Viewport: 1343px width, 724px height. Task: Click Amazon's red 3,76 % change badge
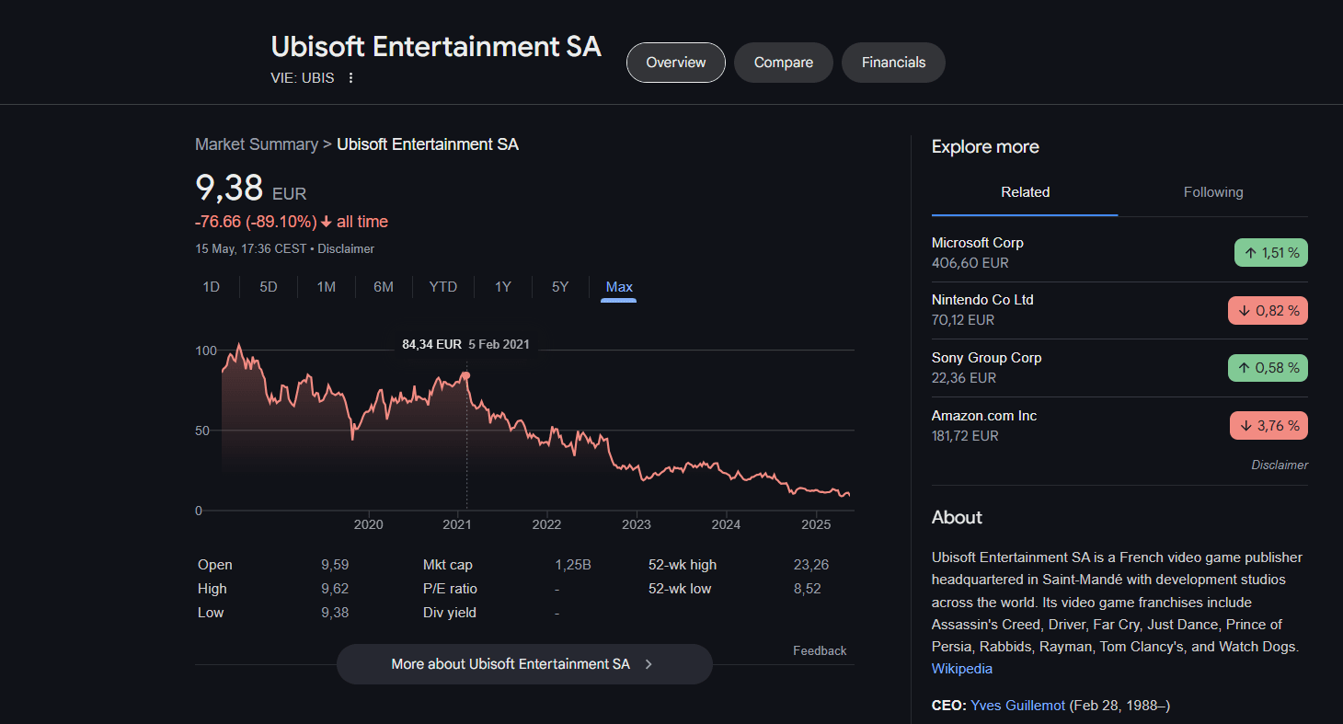pos(1268,426)
